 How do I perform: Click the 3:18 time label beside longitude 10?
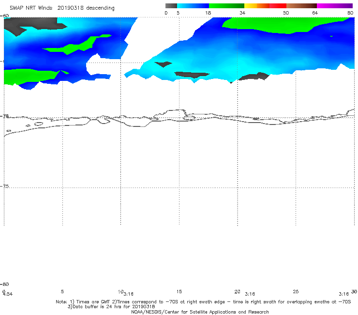coord(129,294)
